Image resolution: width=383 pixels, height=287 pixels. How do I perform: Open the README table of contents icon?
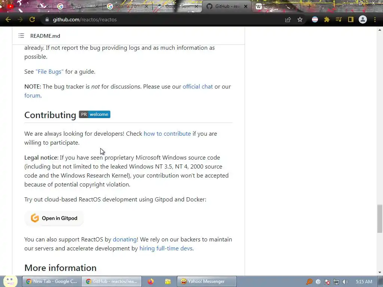coord(21,36)
